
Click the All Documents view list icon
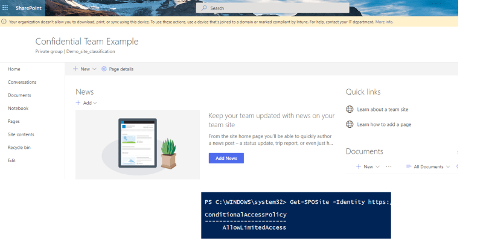click(x=409, y=166)
